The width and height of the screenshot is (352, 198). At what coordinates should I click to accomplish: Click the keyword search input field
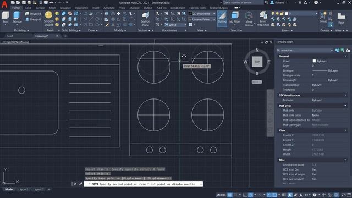(x=243, y=2)
